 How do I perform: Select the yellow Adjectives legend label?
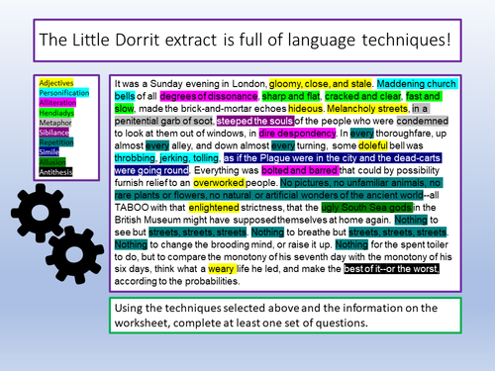click(x=56, y=83)
